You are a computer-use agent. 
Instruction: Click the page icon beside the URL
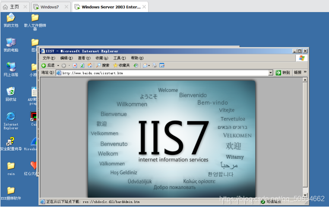59,73
